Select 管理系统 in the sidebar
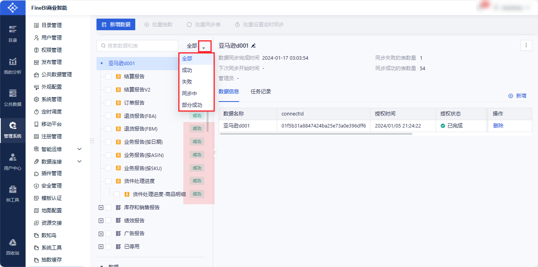This screenshot has width=538, height=267. coord(13,130)
